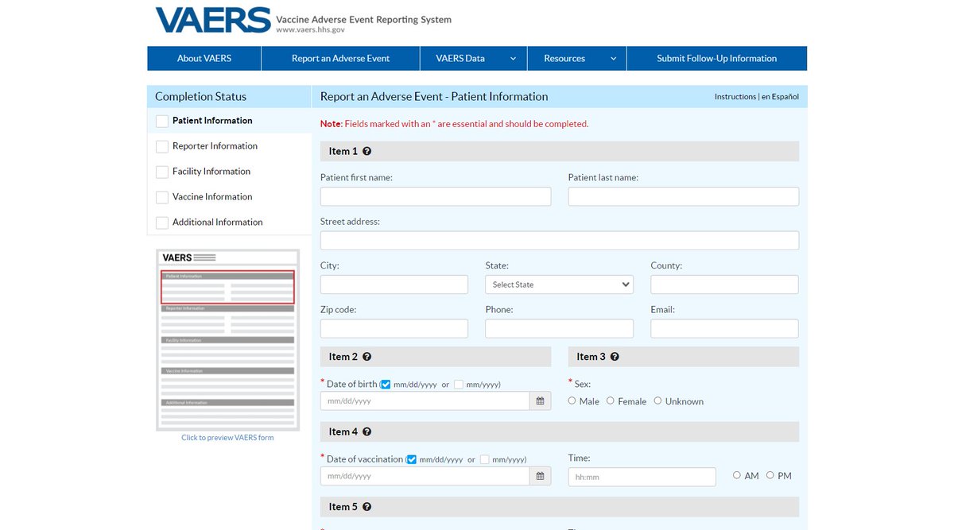Image resolution: width=954 pixels, height=530 pixels.
Task: Expand VAERS Data menu arrow
Action: tap(513, 58)
